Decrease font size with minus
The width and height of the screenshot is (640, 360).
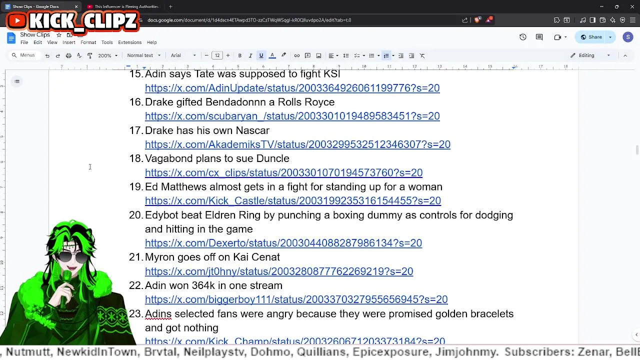tap(206, 55)
